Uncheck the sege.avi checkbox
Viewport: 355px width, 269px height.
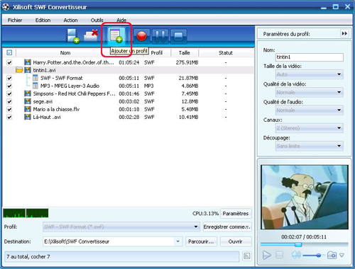pos(9,101)
